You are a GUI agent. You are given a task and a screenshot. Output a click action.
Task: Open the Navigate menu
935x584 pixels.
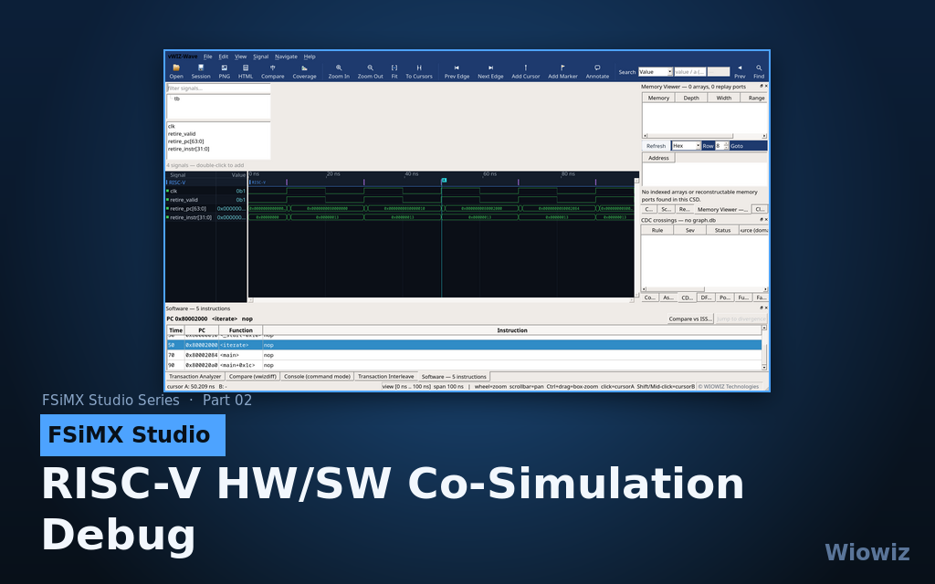point(286,57)
